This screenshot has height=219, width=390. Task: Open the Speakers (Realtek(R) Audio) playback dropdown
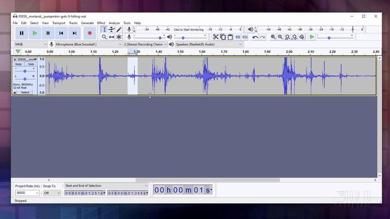click(208, 44)
